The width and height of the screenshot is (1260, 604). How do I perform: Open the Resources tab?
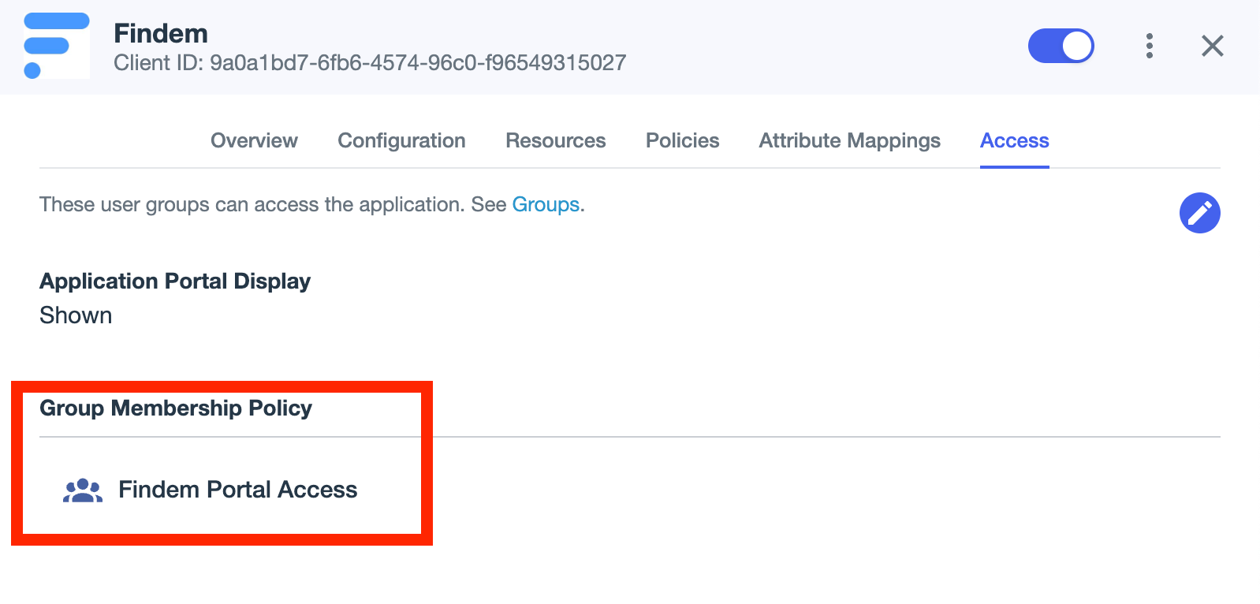[555, 140]
